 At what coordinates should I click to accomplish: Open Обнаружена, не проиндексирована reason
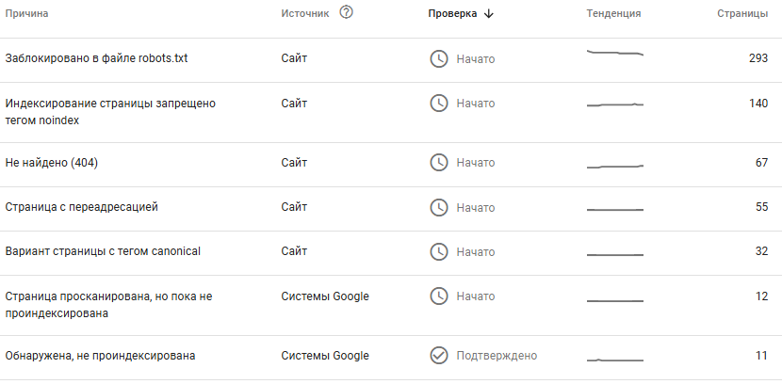click(100, 356)
